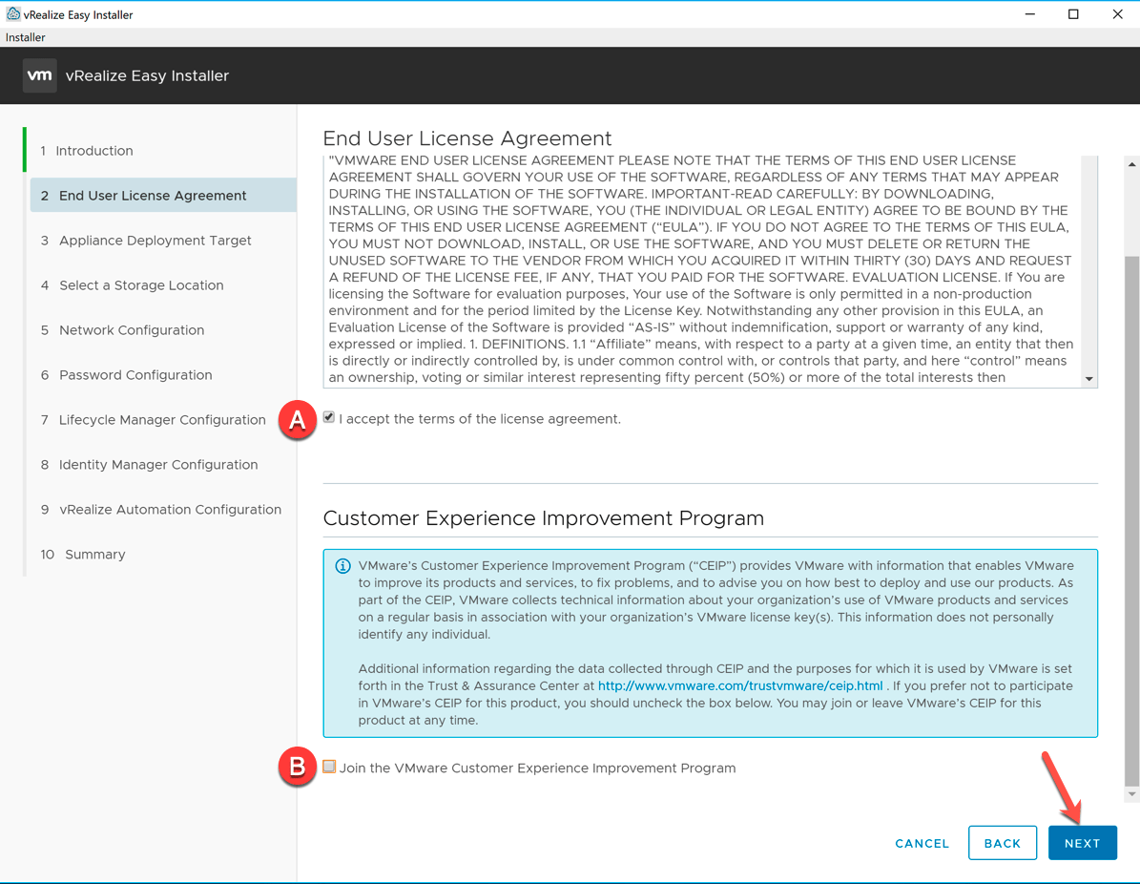The width and height of the screenshot is (1140, 884).
Task: Uncheck the accept license terms checkbox
Action: 329,417
